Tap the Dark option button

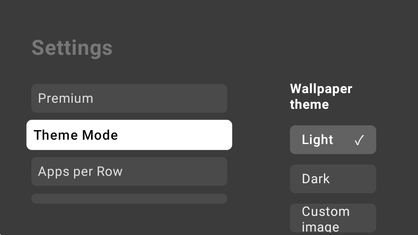click(x=333, y=179)
